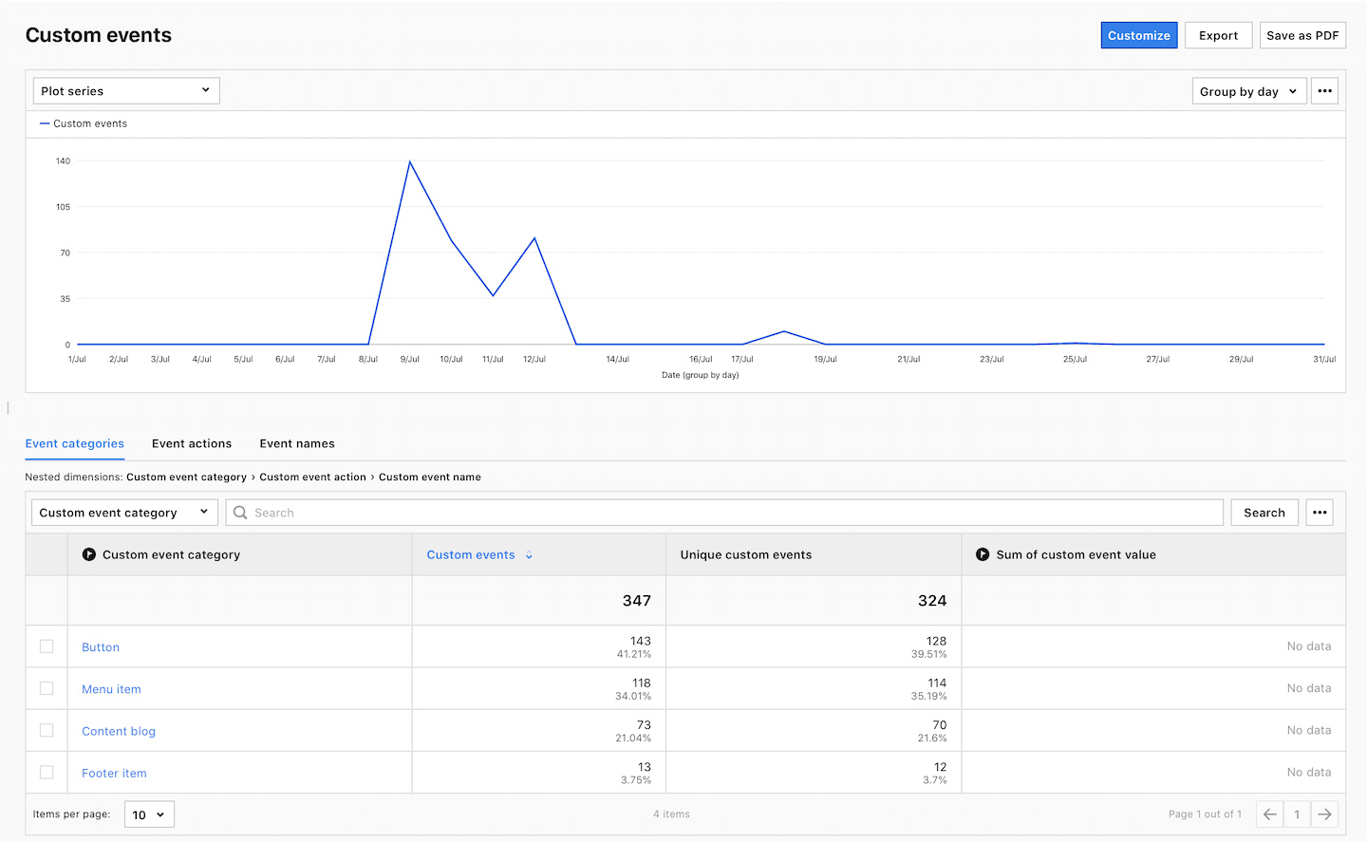The width and height of the screenshot is (1367, 842).
Task: Go to previous page using the left arrow
Action: tap(1269, 814)
